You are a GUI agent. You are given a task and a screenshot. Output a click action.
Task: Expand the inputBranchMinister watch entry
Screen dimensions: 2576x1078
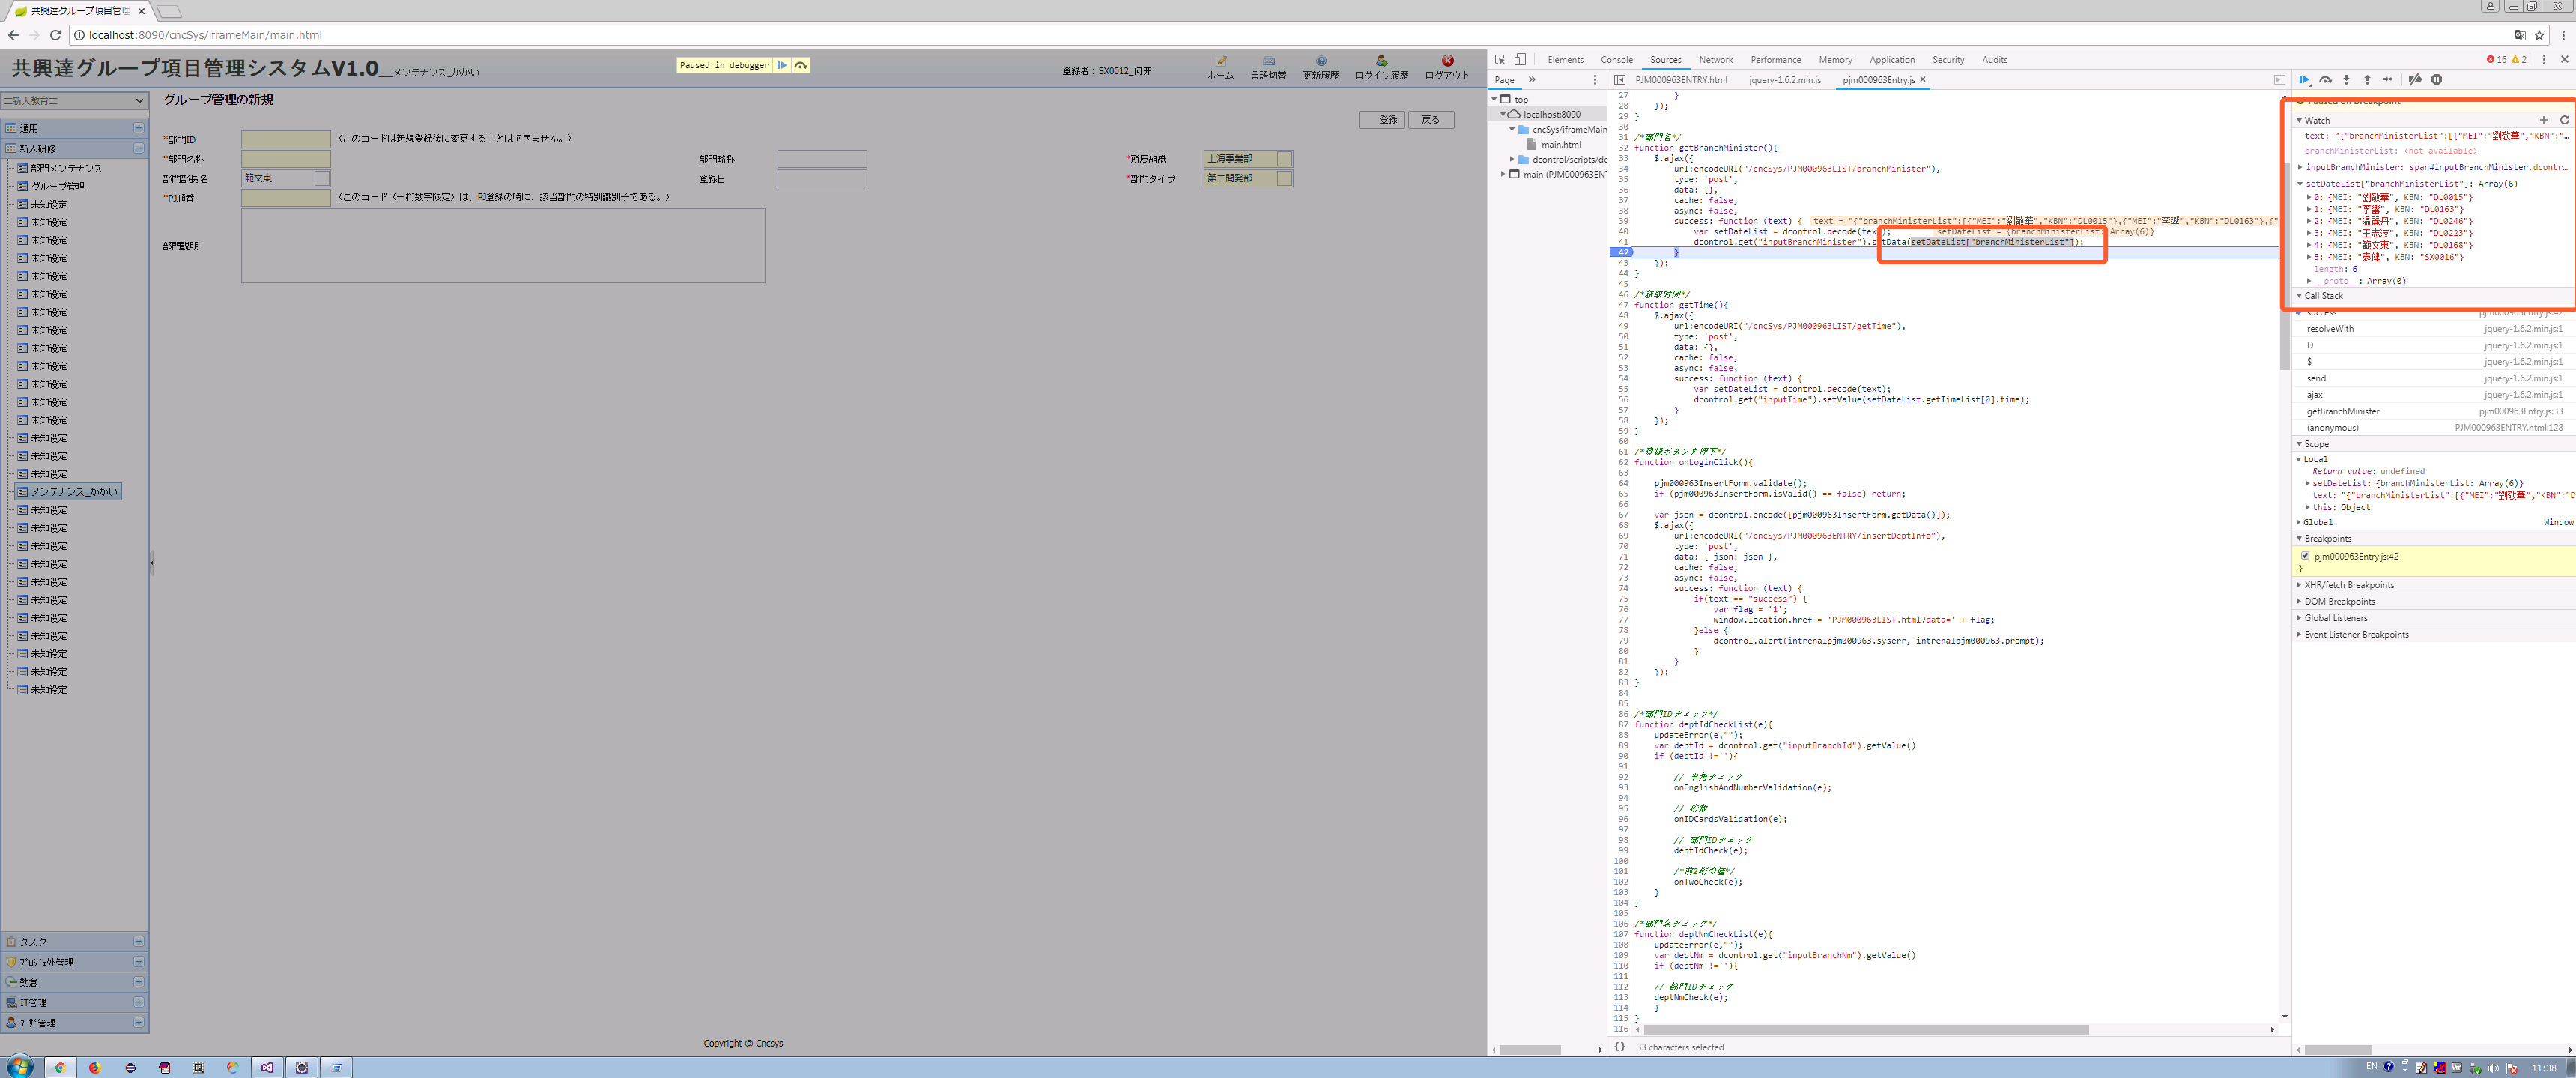pyautogui.click(x=2301, y=167)
